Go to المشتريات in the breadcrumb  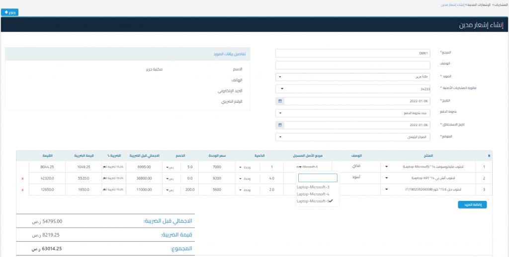(499, 4)
